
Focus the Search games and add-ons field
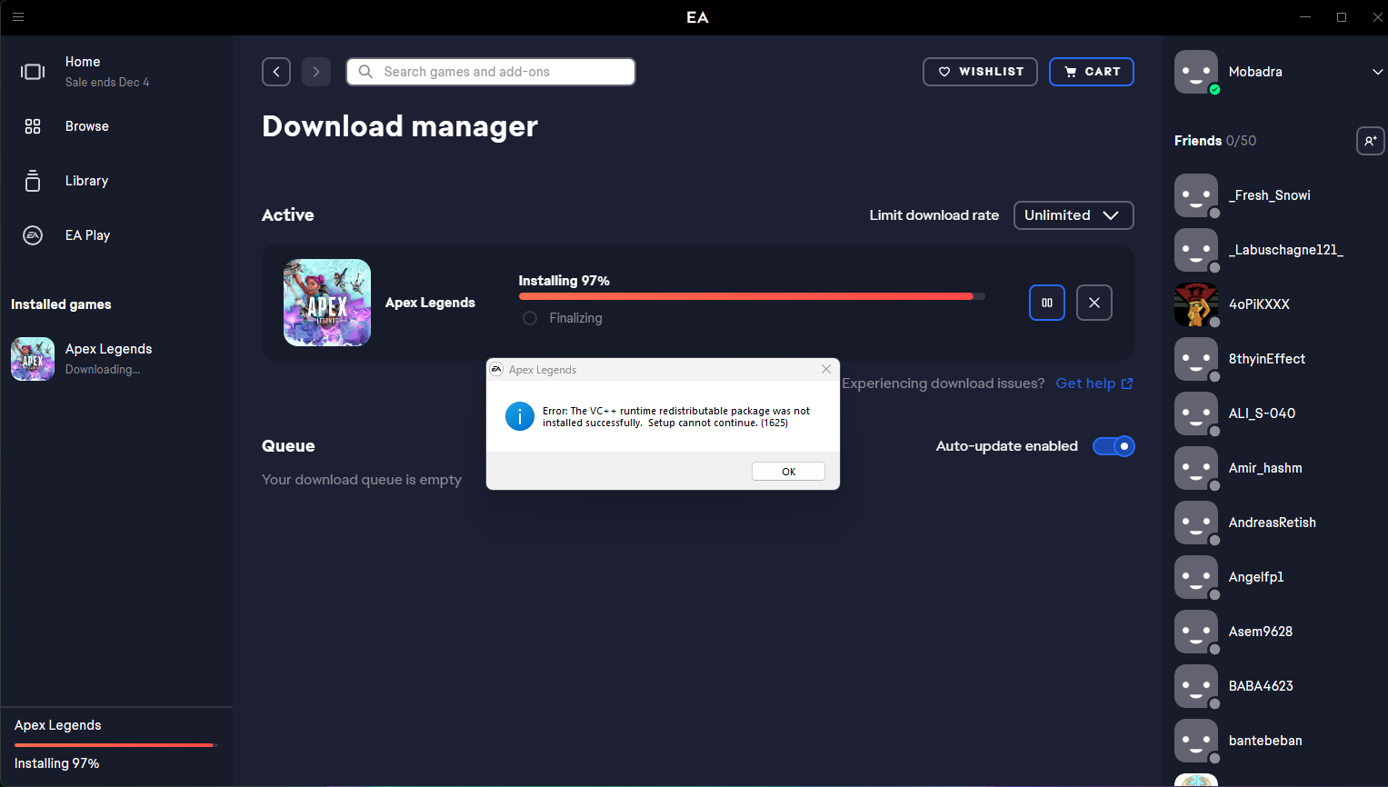[x=491, y=72]
